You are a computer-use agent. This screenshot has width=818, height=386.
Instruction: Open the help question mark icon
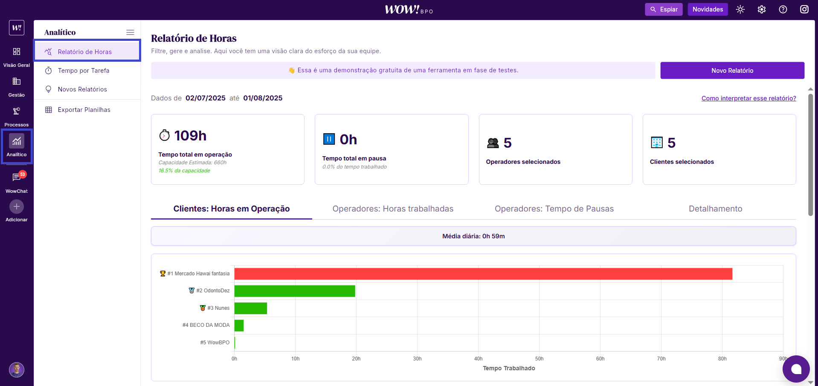pyautogui.click(x=783, y=9)
